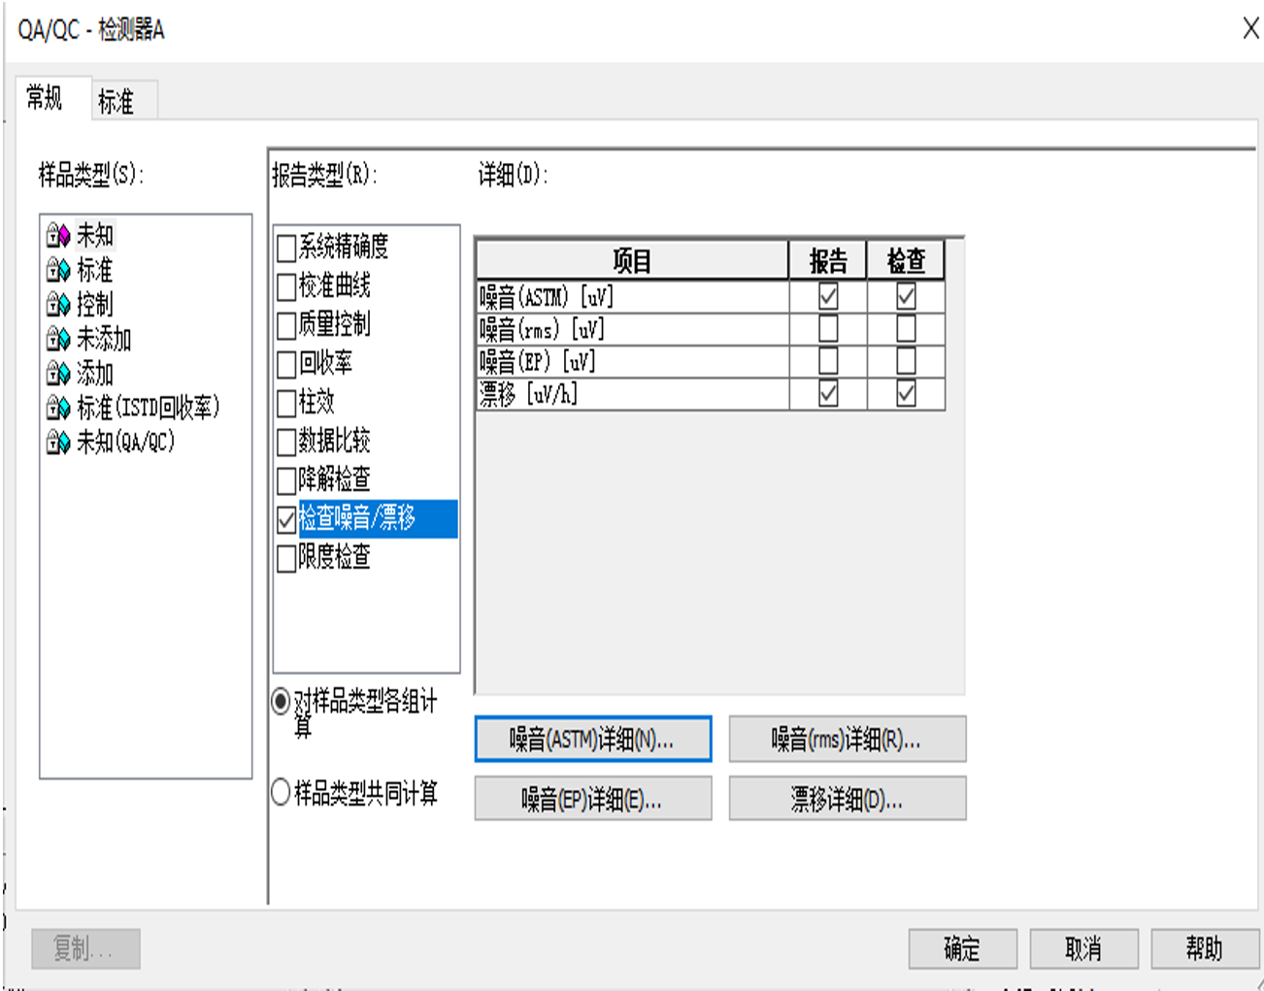Enable the 系统精确度 report checkbox
1264x991 pixels.
(286, 248)
